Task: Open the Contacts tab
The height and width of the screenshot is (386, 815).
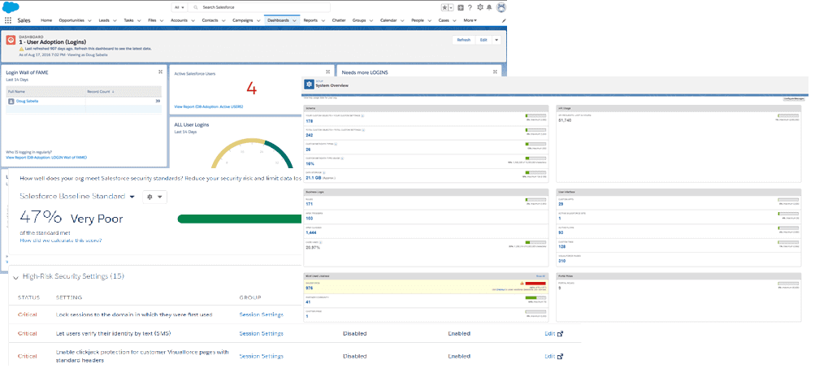Action: coord(210,20)
